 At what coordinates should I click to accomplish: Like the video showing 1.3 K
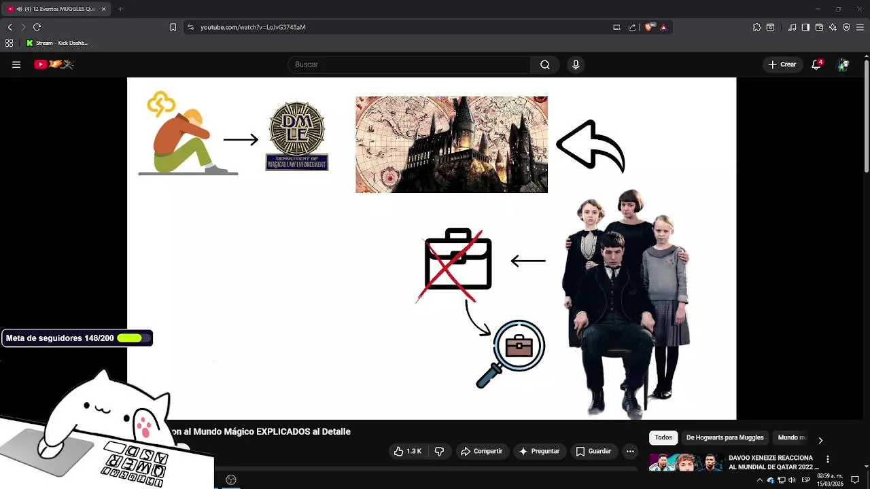[x=407, y=451]
